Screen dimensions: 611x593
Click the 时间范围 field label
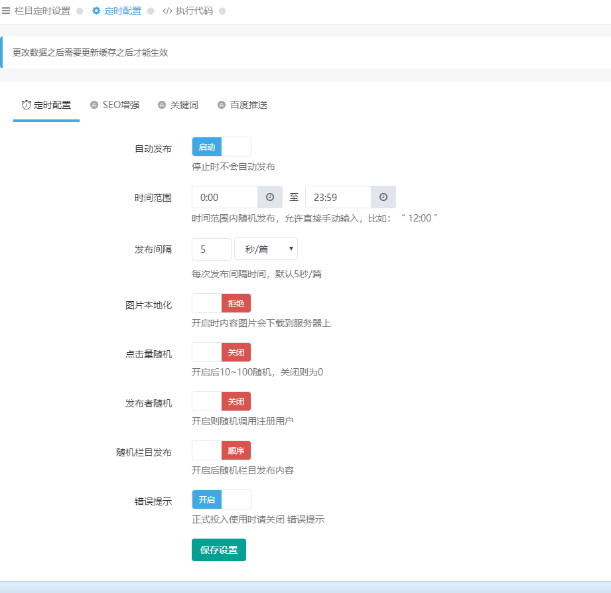click(153, 198)
